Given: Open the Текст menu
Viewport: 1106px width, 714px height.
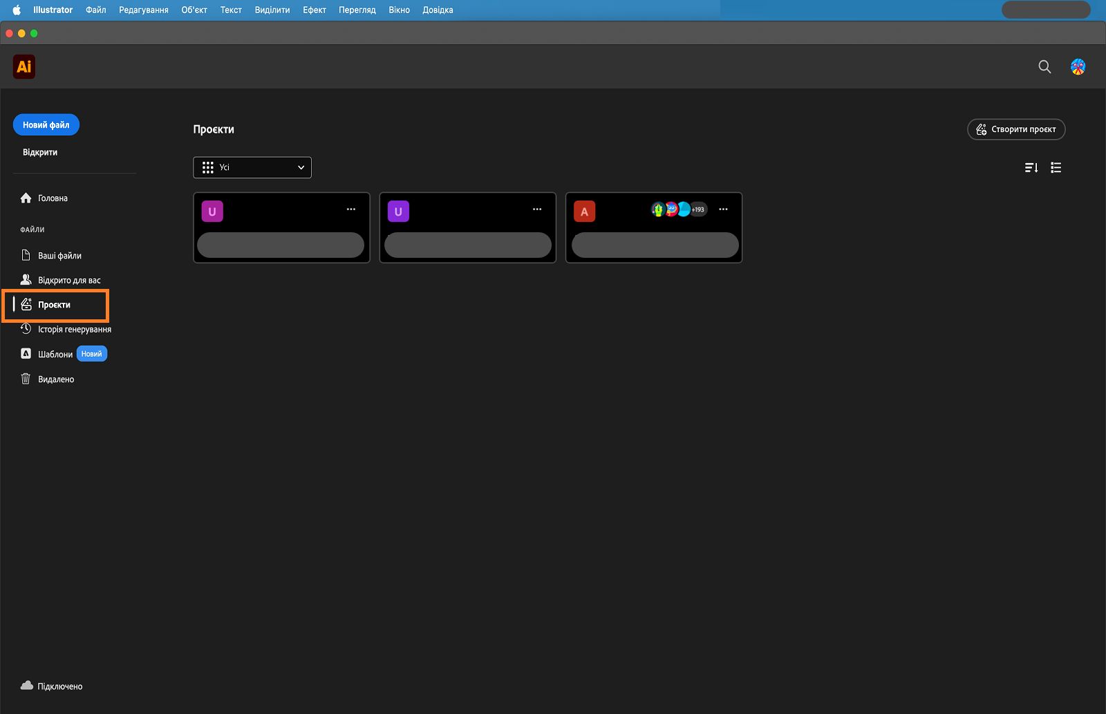Looking at the screenshot, I should (231, 10).
